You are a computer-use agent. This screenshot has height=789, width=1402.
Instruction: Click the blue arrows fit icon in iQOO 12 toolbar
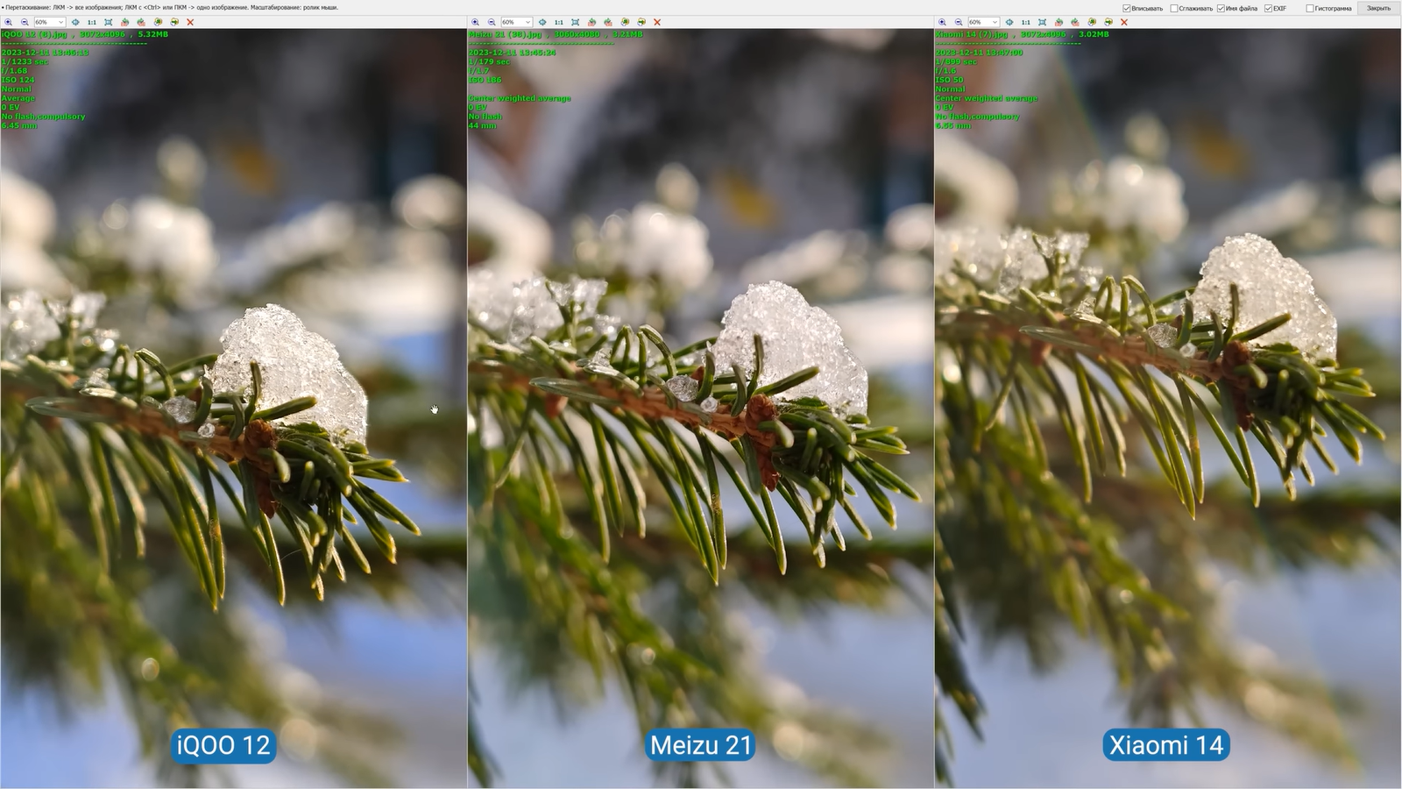click(x=75, y=22)
